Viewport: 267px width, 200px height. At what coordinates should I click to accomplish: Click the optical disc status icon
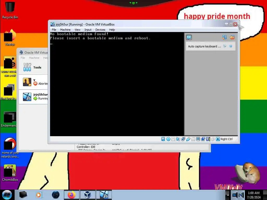(168, 139)
